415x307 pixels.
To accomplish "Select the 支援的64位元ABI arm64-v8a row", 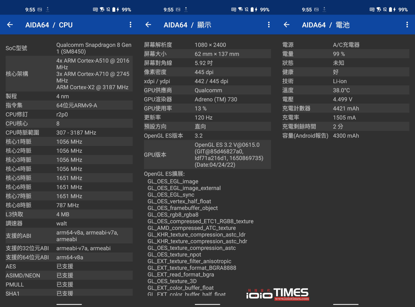I will click(69, 257).
